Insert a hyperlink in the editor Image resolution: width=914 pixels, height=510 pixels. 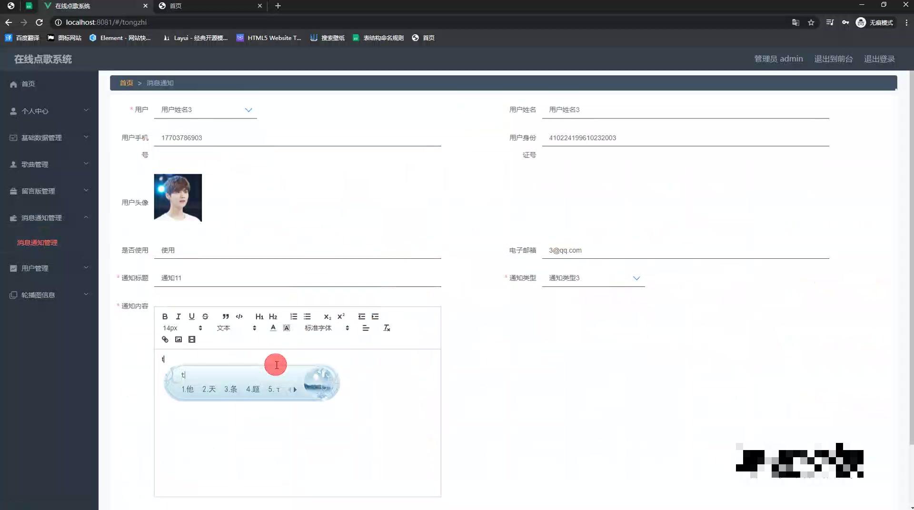[x=165, y=339]
